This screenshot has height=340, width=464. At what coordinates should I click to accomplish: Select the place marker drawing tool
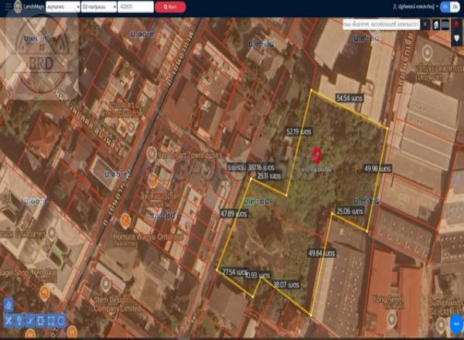pyautogui.click(x=19, y=320)
